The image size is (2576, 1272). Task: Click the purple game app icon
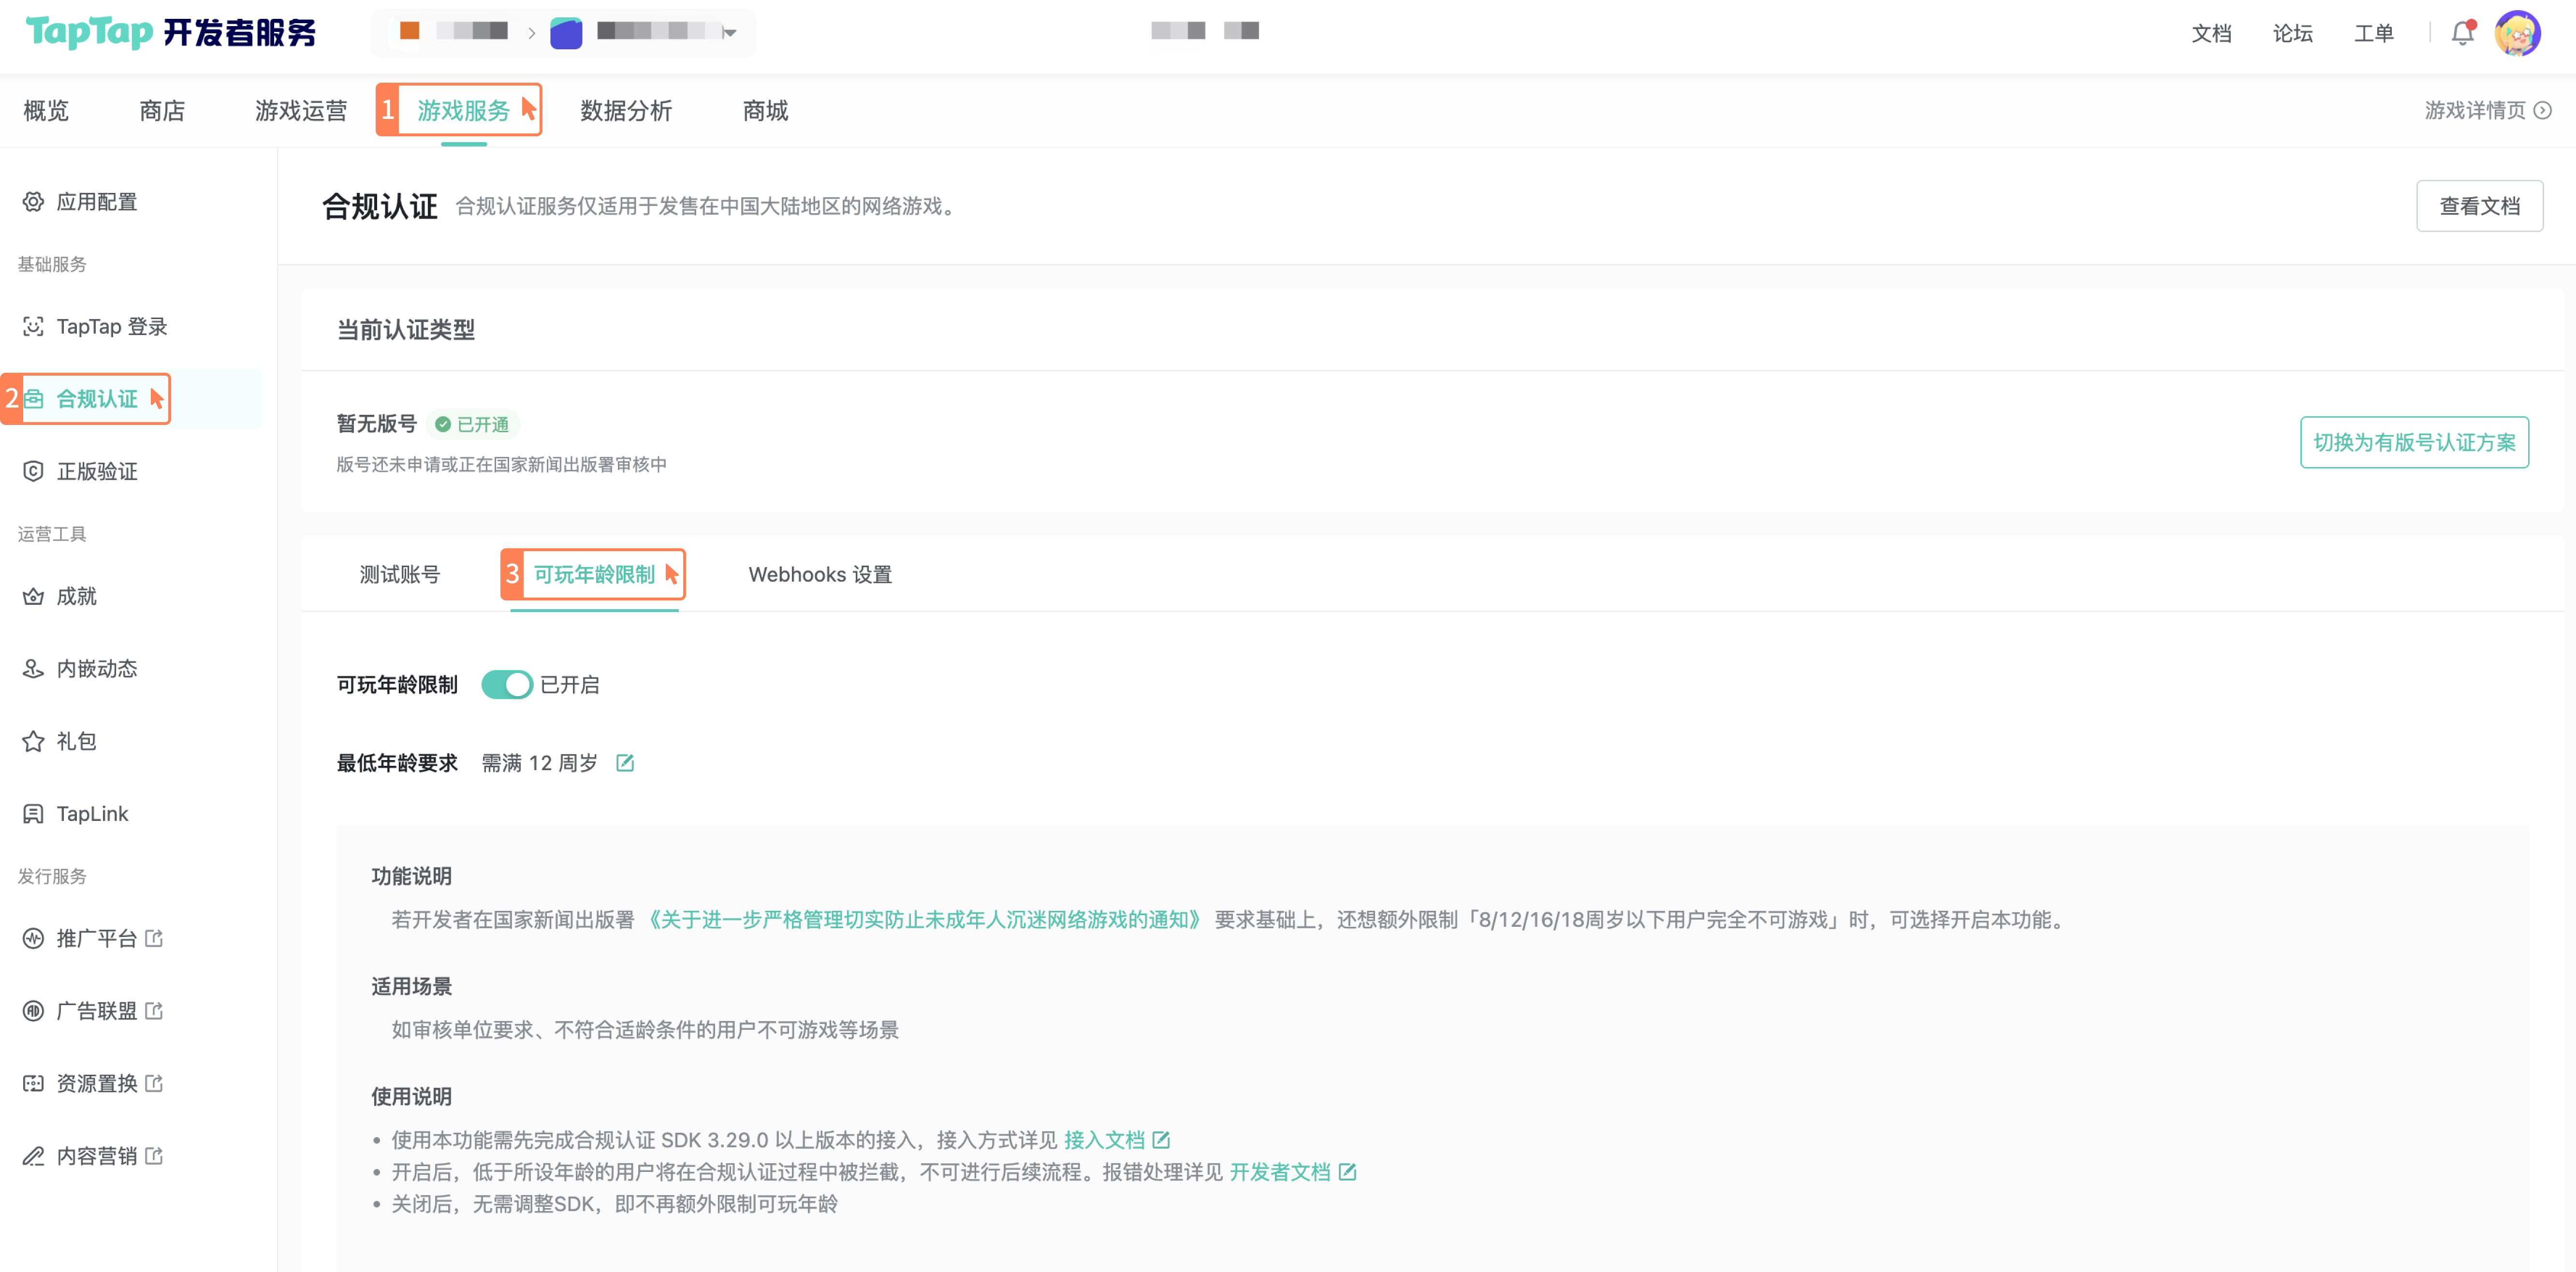(566, 33)
